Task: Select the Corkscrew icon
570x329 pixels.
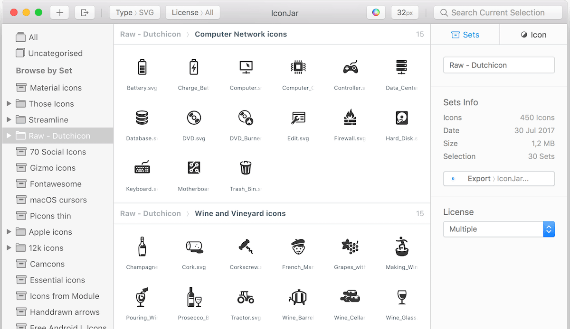Action: coord(246,246)
